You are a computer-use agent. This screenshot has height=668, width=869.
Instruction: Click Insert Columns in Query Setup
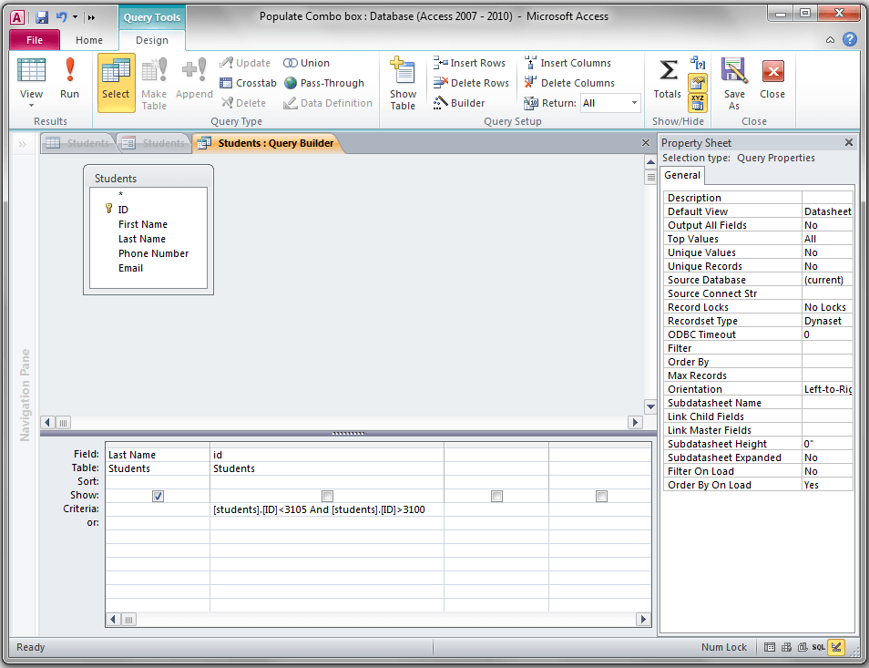point(568,63)
